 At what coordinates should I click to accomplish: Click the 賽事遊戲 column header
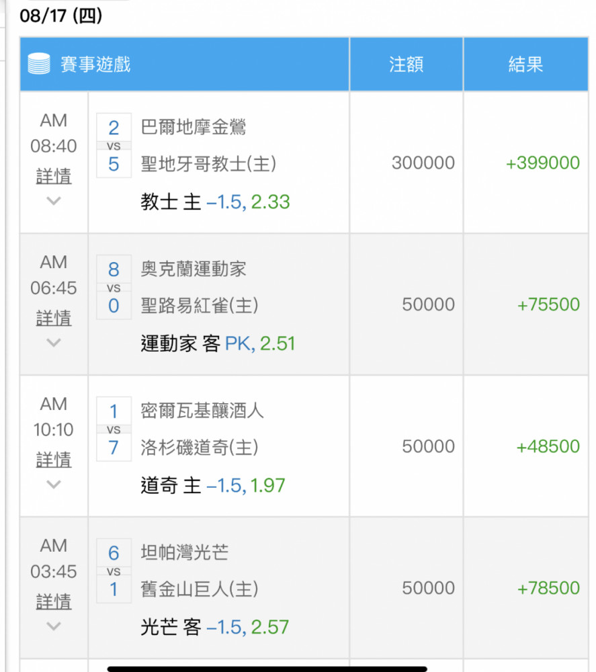click(95, 65)
